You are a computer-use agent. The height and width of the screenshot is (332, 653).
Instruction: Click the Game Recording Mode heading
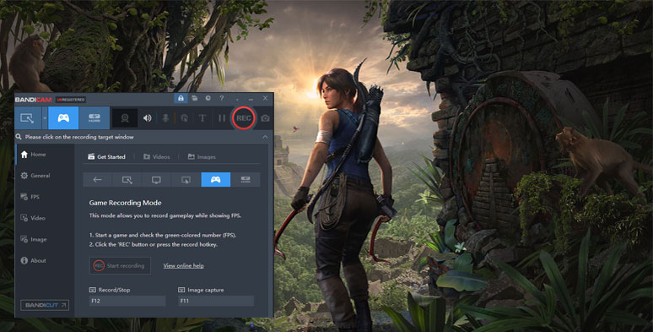[x=126, y=203]
